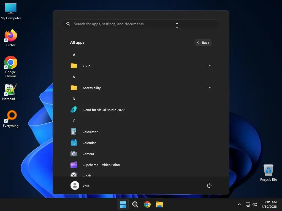The width and height of the screenshot is (282, 211).
Task: Click the search apps and settings field
Action: [141, 24]
